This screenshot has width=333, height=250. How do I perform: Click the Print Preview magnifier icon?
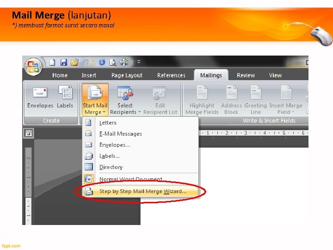click(x=113, y=62)
